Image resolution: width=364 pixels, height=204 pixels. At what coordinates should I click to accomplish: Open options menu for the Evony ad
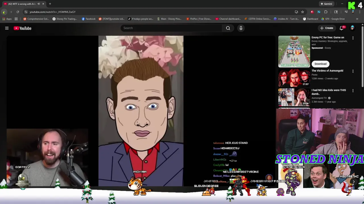point(353,38)
